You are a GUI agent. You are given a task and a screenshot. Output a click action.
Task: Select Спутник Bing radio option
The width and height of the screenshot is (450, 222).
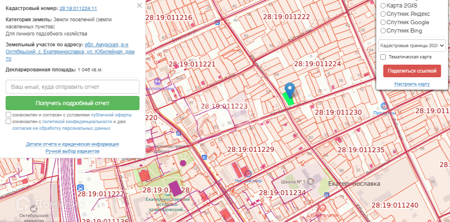coord(383,30)
